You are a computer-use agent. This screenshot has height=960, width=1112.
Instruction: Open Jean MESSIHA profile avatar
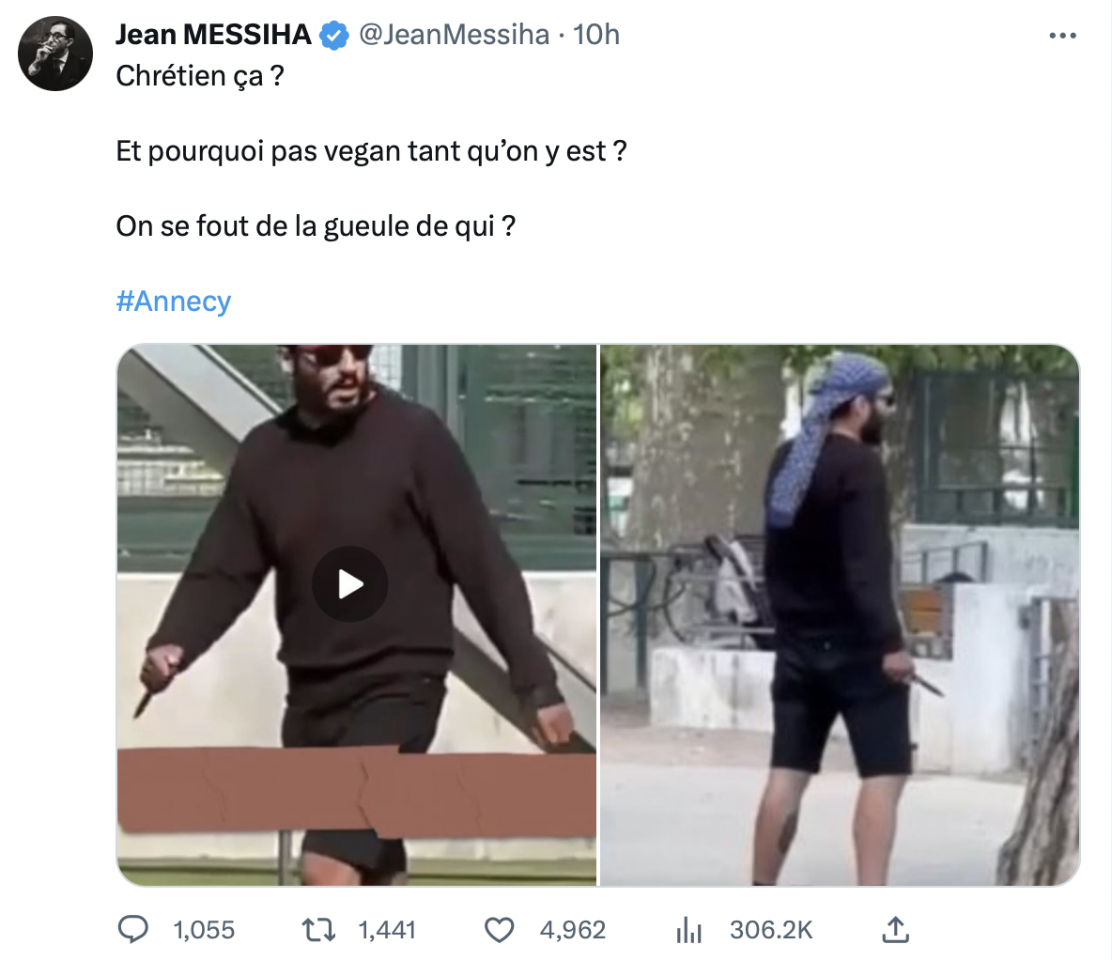tap(55, 54)
